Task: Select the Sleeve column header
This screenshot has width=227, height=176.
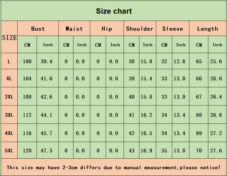Action: [172, 28]
